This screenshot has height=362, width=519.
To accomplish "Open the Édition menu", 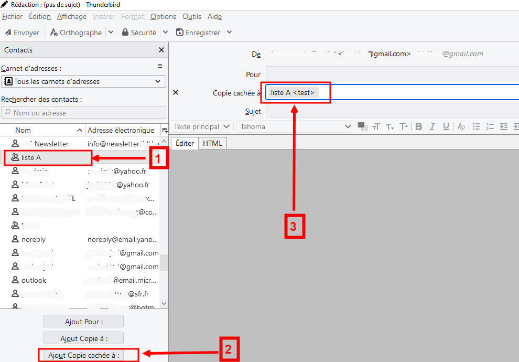I will (x=40, y=17).
